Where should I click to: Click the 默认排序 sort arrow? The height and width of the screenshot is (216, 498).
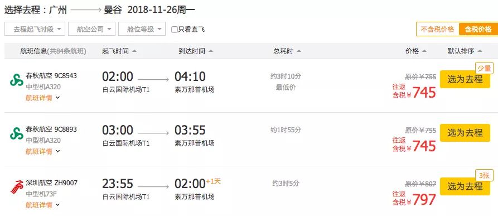click(x=480, y=51)
